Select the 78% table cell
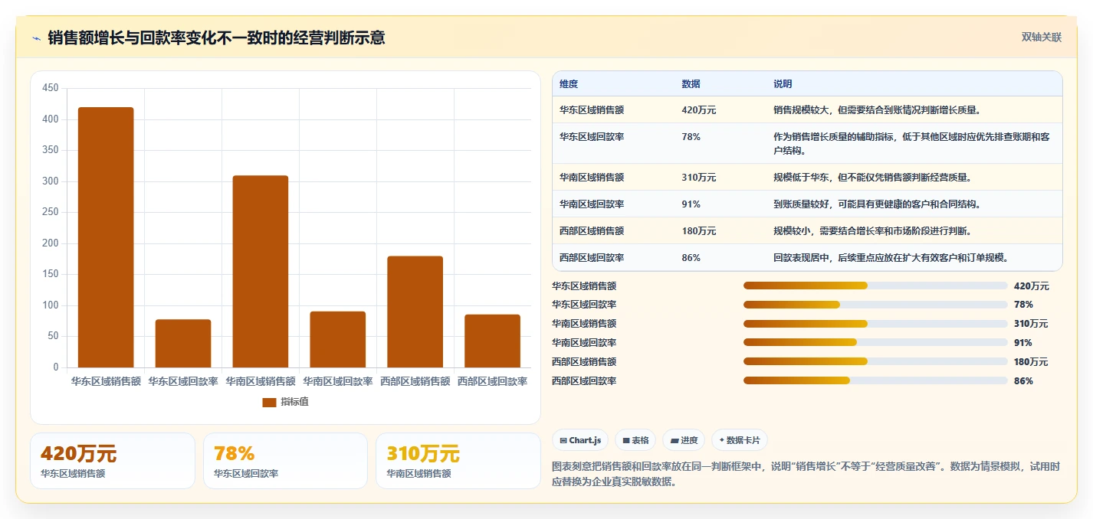This screenshot has width=1093, height=519. (691, 137)
